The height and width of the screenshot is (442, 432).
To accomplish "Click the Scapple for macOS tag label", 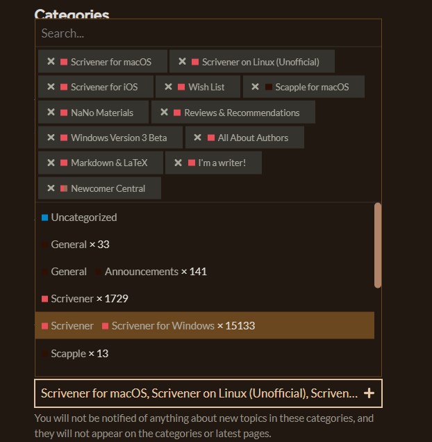I will tap(312, 87).
